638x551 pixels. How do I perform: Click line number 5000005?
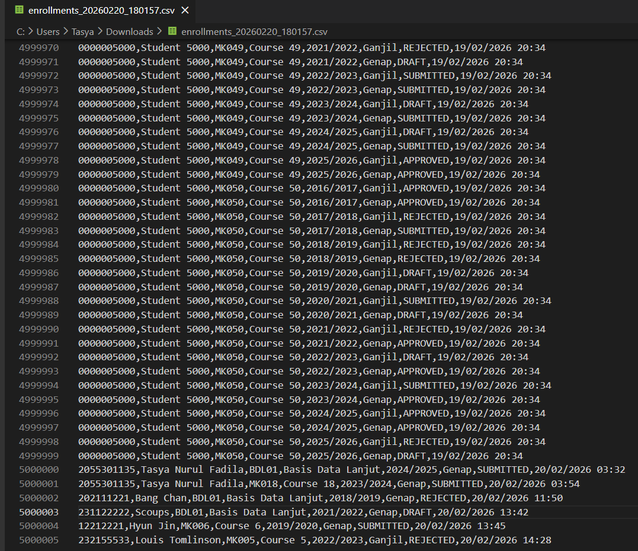click(x=39, y=540)
